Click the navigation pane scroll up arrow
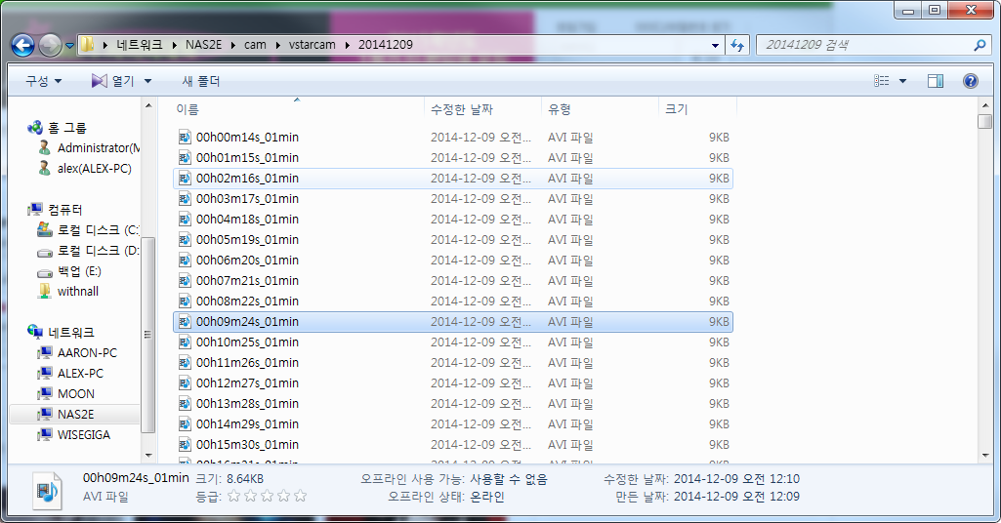 (148, 104)
